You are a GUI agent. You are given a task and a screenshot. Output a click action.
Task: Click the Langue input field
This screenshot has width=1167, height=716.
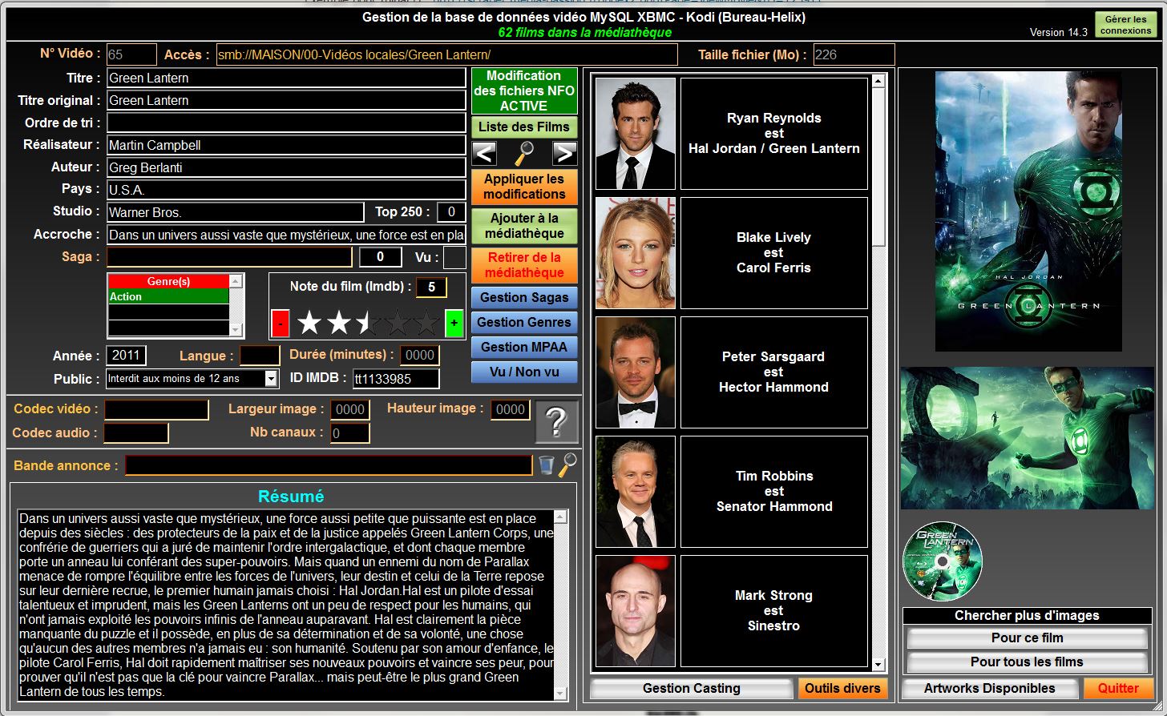pyautogui.click(x=260, y=355)
